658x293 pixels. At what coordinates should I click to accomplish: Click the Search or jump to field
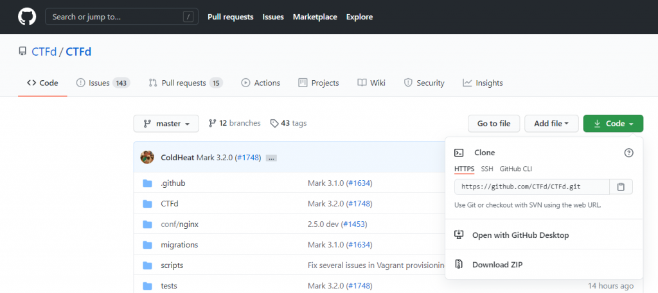click(x=120, y=17)
